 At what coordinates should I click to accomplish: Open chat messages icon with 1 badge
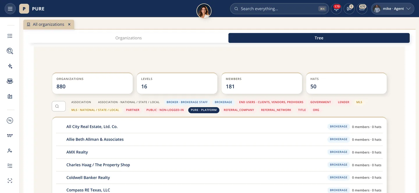pos(349,9)
